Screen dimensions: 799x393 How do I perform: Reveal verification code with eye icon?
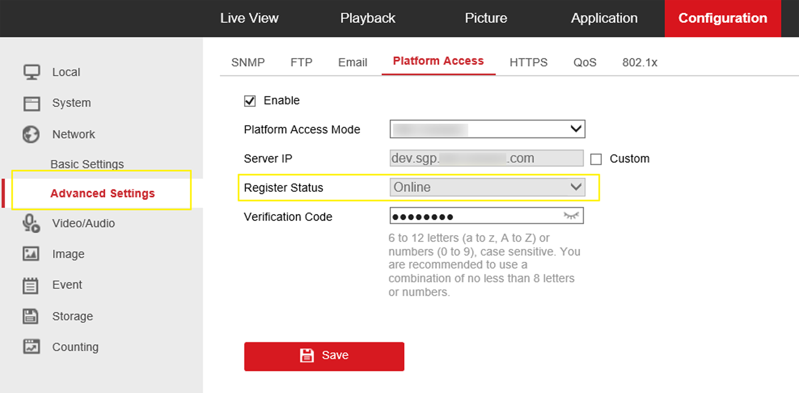(x=571, y=216)
